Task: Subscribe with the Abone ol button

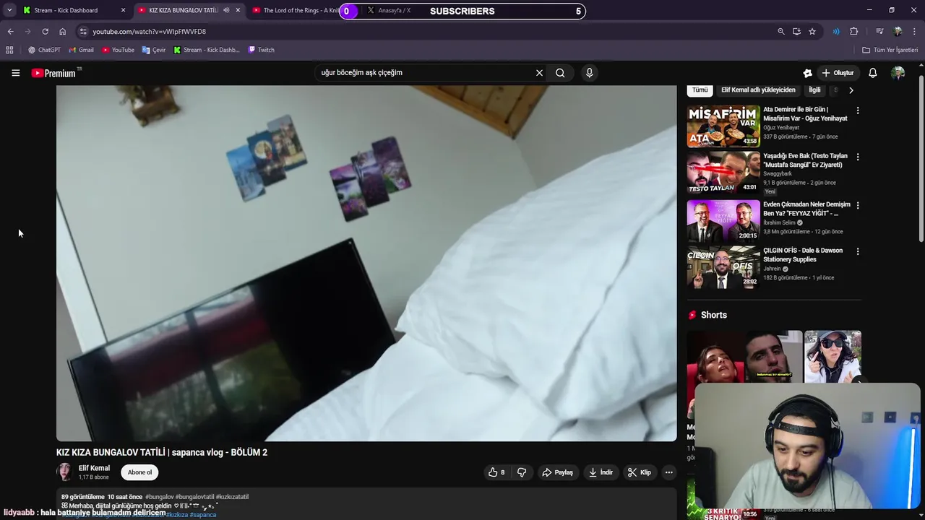Action: [139, 472]
